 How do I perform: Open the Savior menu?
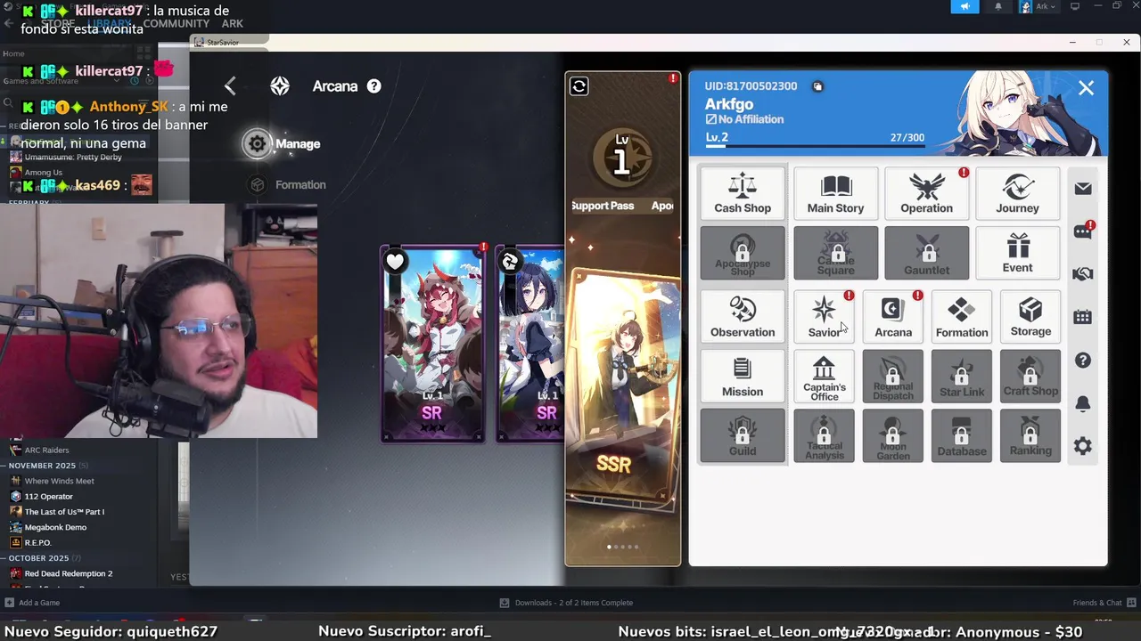824,316
